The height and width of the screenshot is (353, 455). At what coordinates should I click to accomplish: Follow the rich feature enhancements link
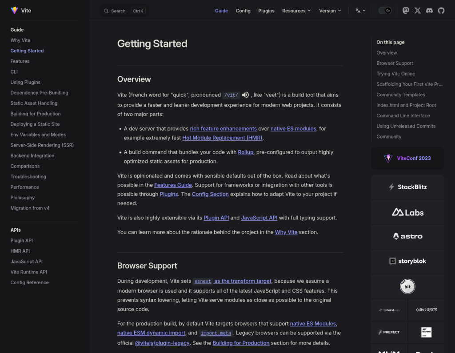223,128
